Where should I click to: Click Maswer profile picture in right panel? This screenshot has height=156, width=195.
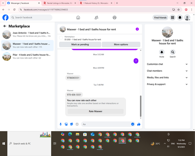point(167,32)
